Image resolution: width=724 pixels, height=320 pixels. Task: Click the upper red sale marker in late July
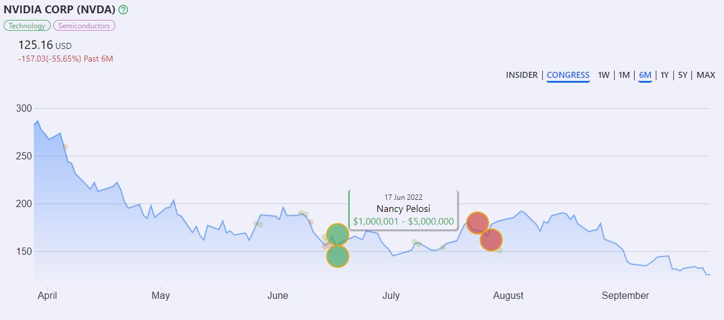coord(478,223)
